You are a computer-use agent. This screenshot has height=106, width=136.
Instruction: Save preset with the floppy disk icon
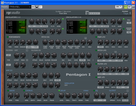pyautogui.click(x=37, y=7)
